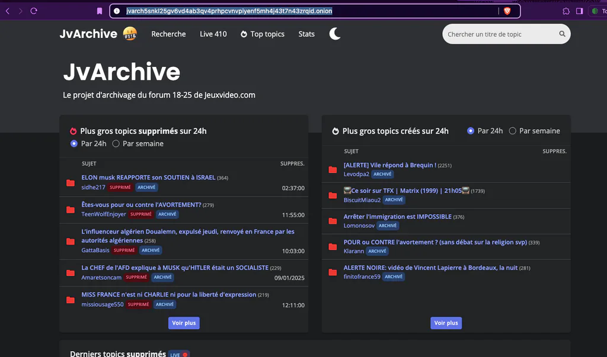Open author profile TeenWolfEnjoyer

[104, 214]
